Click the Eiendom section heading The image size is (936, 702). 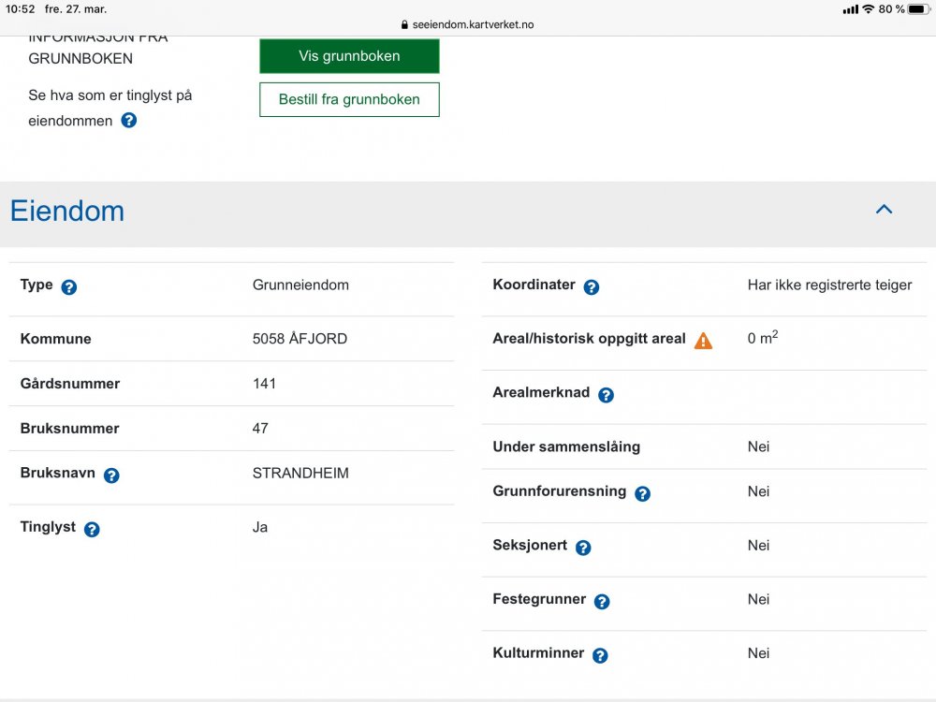67,212
